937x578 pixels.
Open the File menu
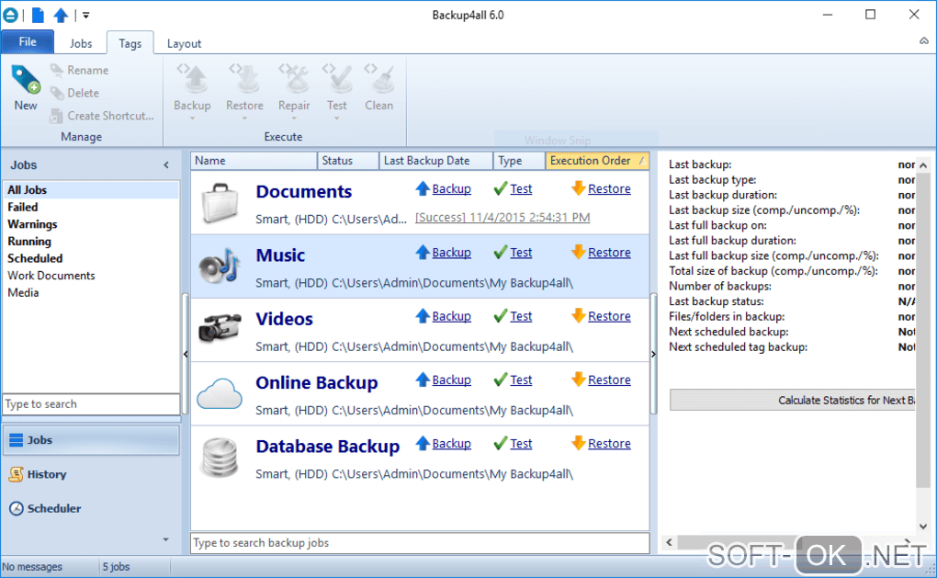pyautogui.click(x=28, y=42)
